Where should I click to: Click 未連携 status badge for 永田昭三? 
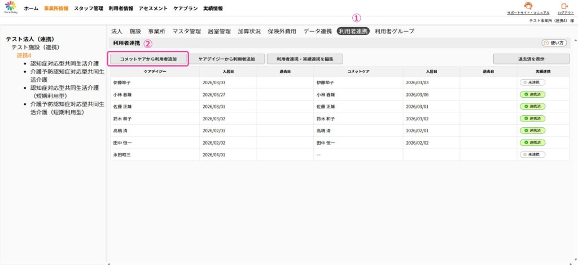[x=532, y=155]
